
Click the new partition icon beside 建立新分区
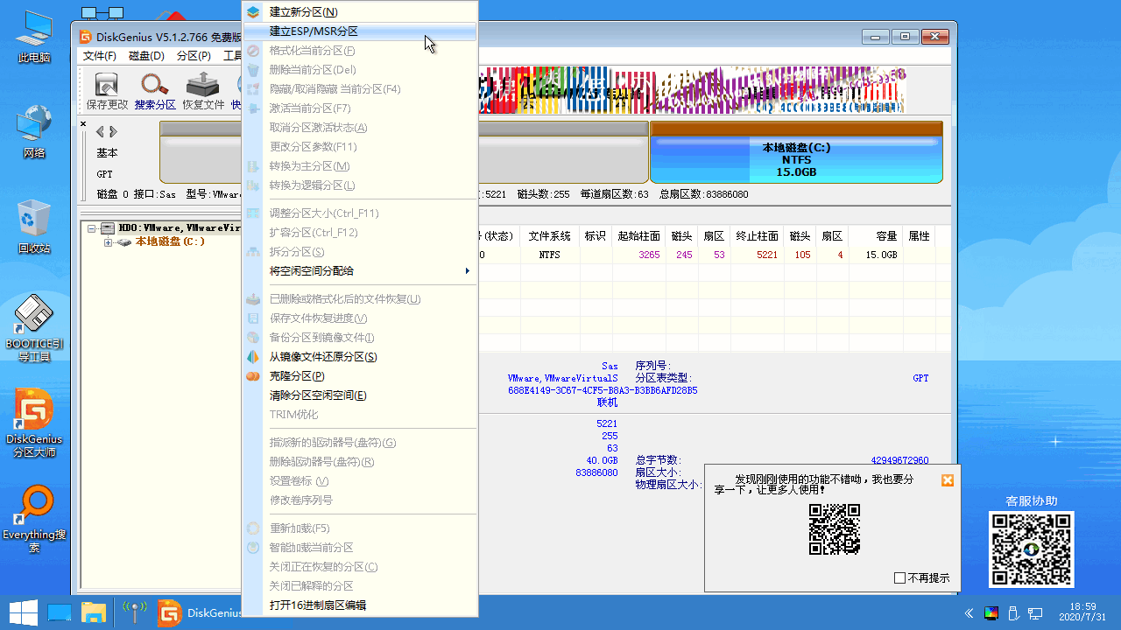coord(253,12)
